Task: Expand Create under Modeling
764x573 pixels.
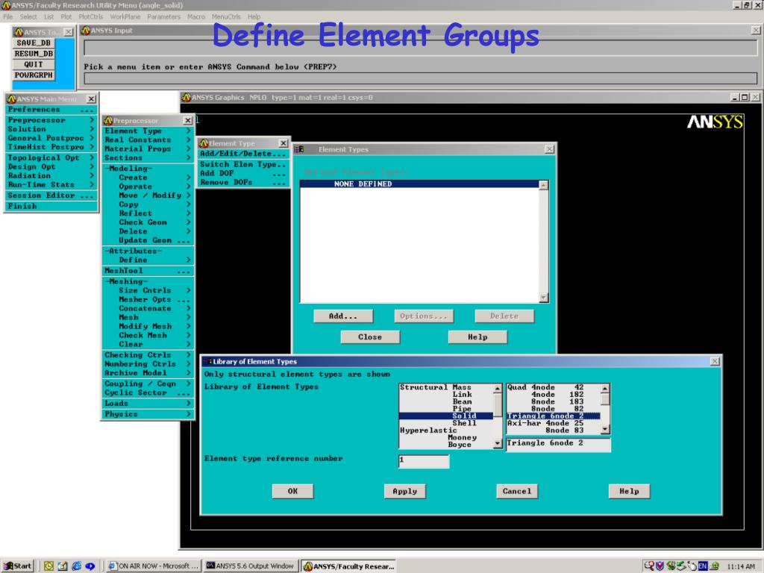Action: point(148,178)
